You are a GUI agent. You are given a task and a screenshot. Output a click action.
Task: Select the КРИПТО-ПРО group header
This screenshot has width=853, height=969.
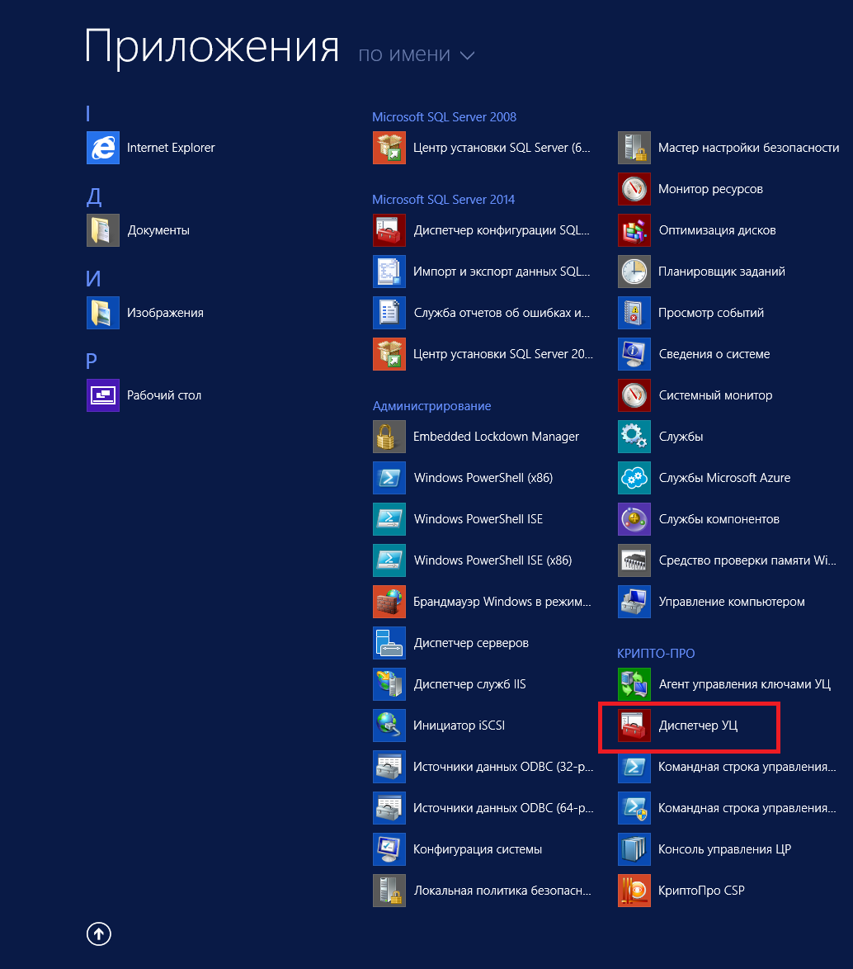point(656,653)
